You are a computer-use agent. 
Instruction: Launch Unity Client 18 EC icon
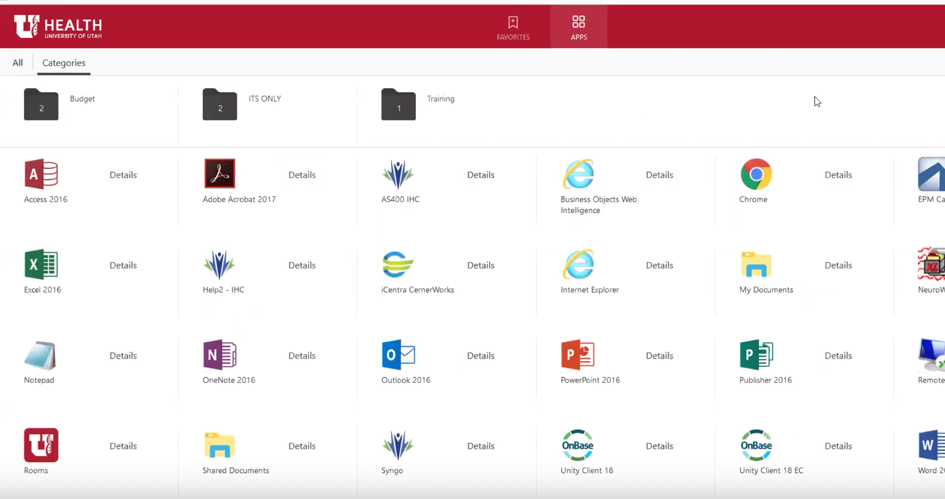pyautogui.click(x=756, y=445)
